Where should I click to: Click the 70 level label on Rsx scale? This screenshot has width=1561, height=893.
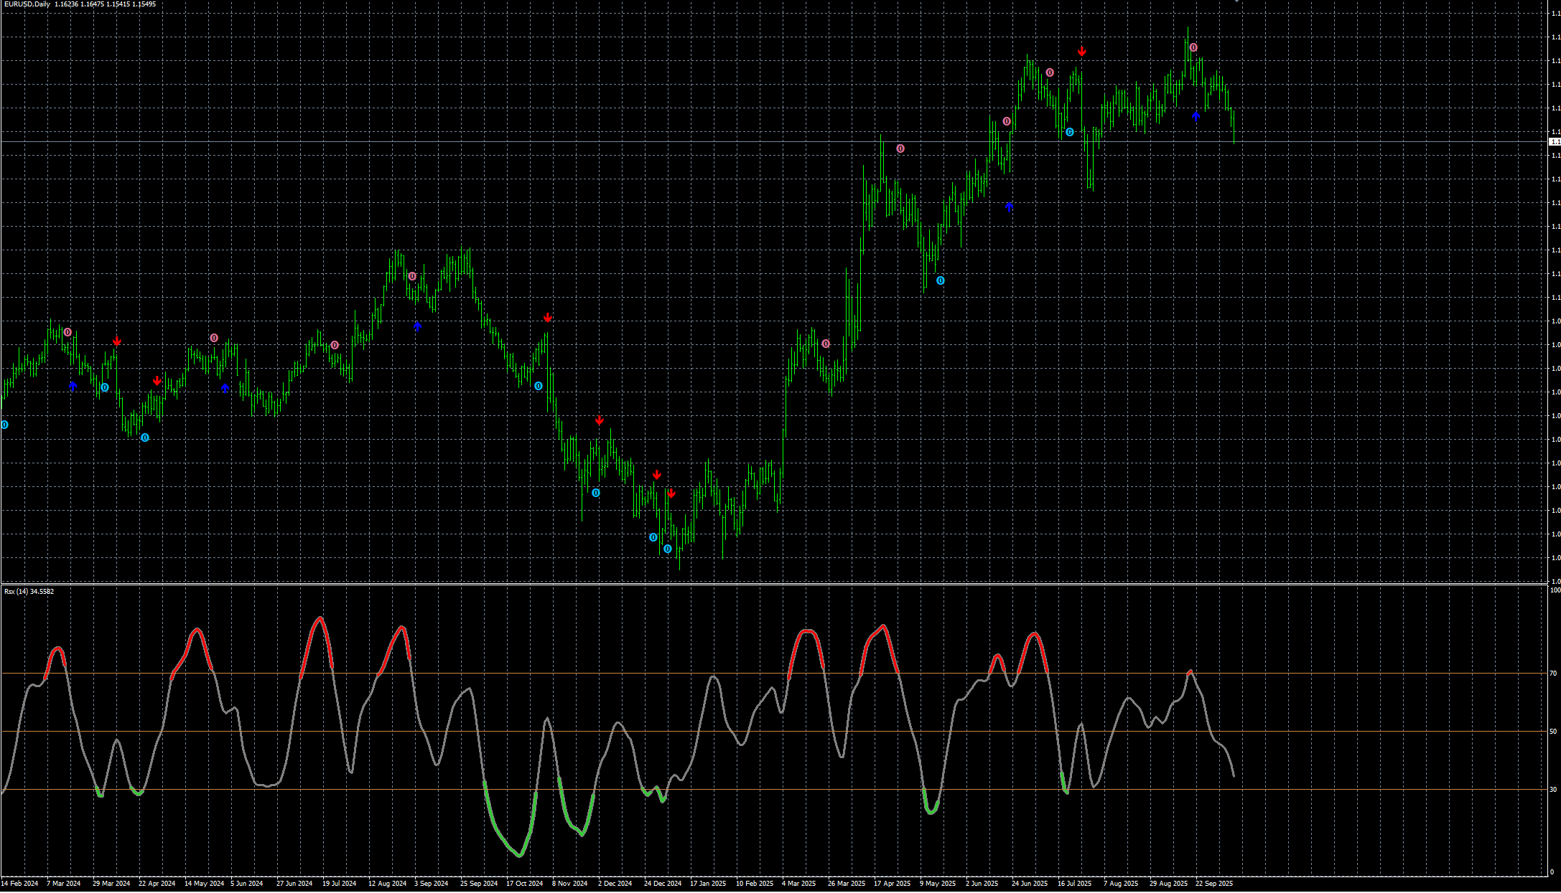1553,674
